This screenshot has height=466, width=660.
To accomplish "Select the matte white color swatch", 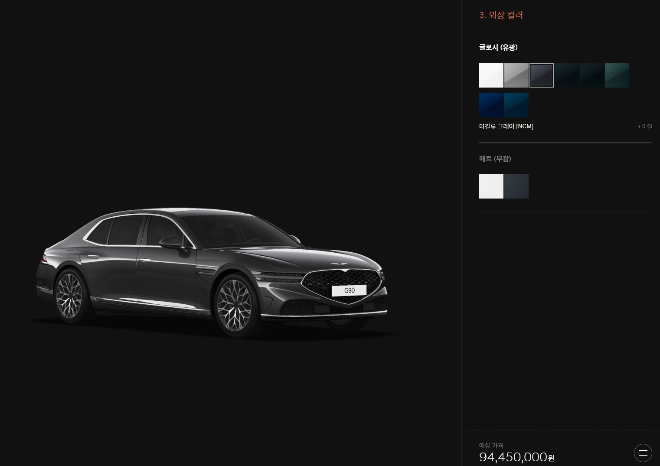I will tap(491, 186).
